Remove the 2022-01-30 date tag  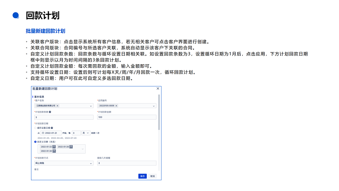[x=54, y=151]
